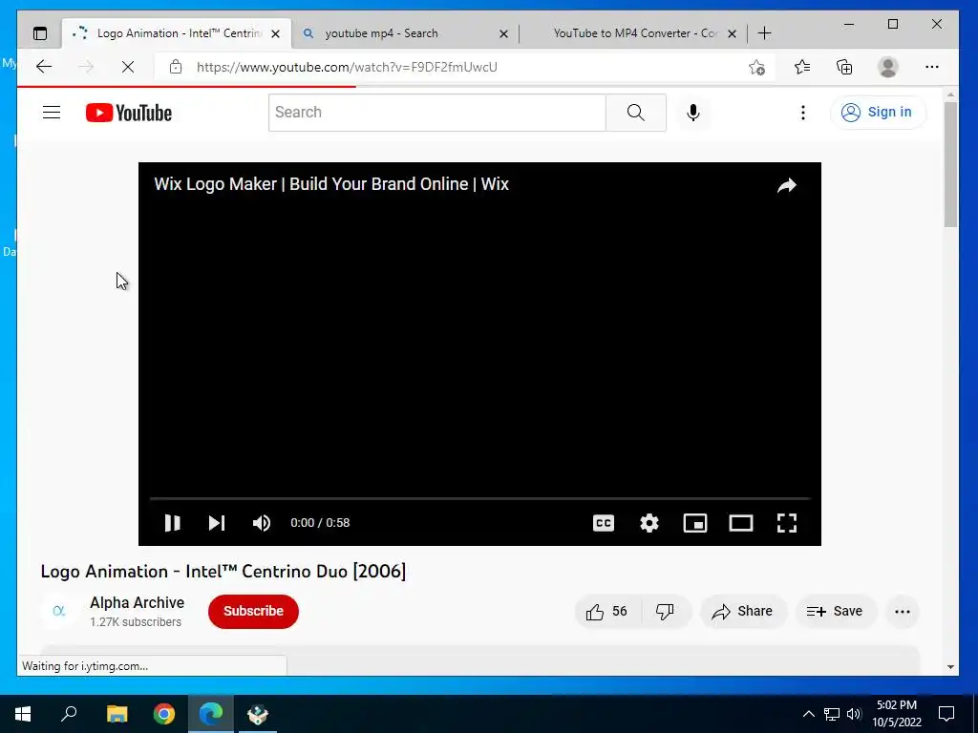The height and width of the screenshot is (733, 978).
Task: Close the YouTube to MP4 Converter tab
Action: coord(733,33)
